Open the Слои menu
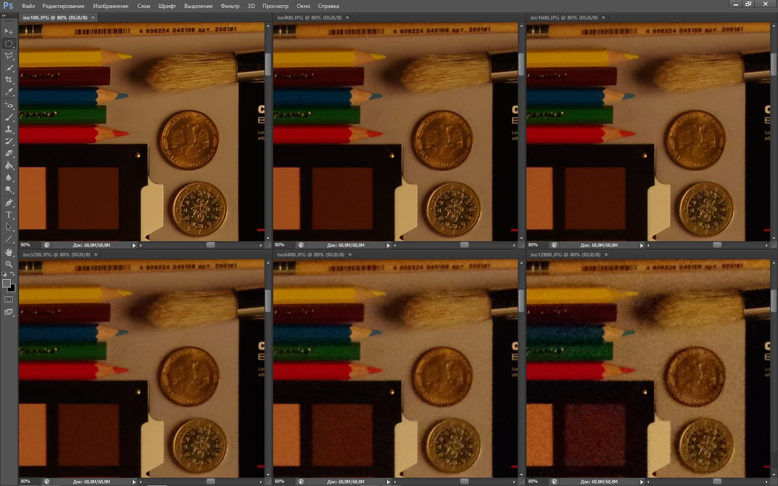 pyautogui.click(x=144, y=6)
